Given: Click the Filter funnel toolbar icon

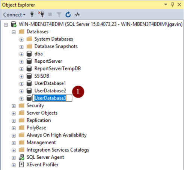Looking at the screenshot, I should click(59, 15).
